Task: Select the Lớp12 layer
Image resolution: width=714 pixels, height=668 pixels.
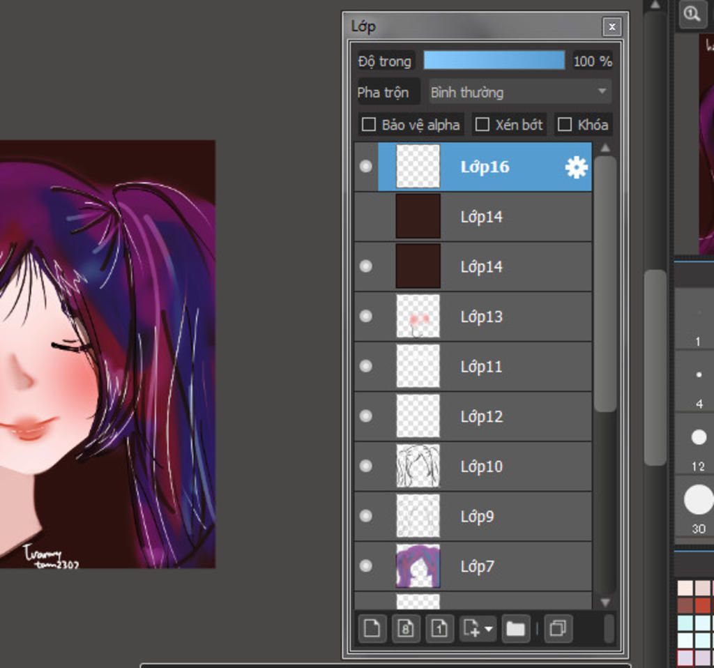Action: pyautogui.click(x=473, y=416)
